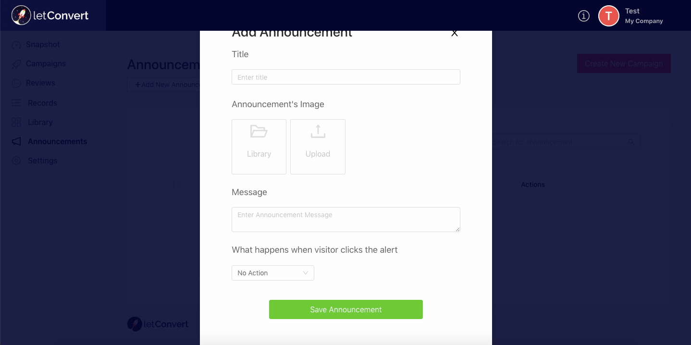Image resolution: width=691 pixels, height=345 pixels.
Task: Click the info icon in header
Action: coord(583,16)
